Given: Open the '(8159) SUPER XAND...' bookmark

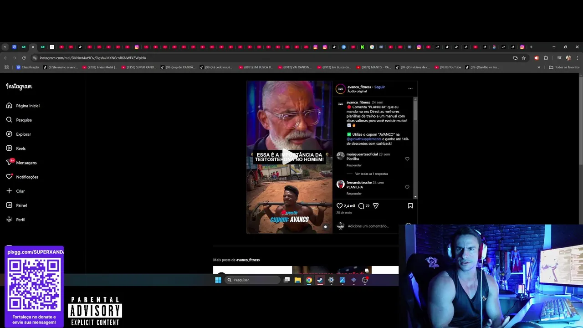Looking at the screenshot, I should click(x=138, y=67).
